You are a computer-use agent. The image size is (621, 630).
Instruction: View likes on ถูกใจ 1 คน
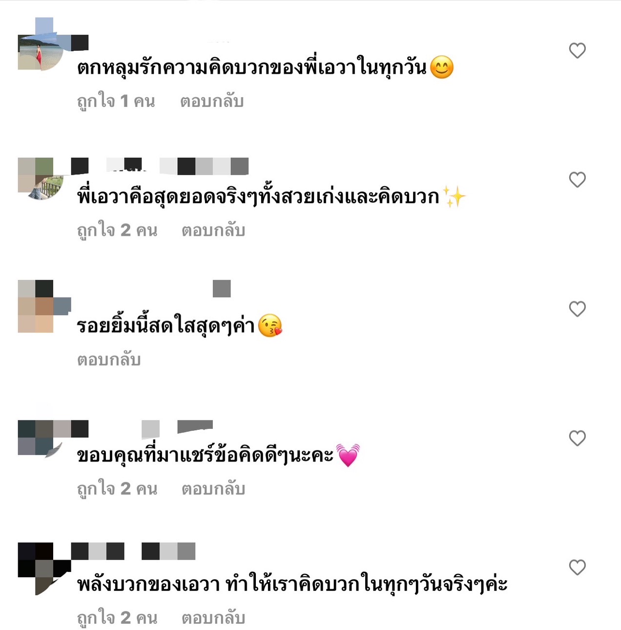[x=116, y=101]
